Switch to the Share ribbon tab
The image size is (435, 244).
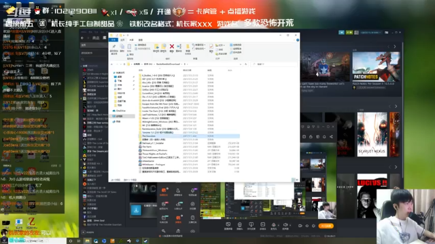pos(131,40)
